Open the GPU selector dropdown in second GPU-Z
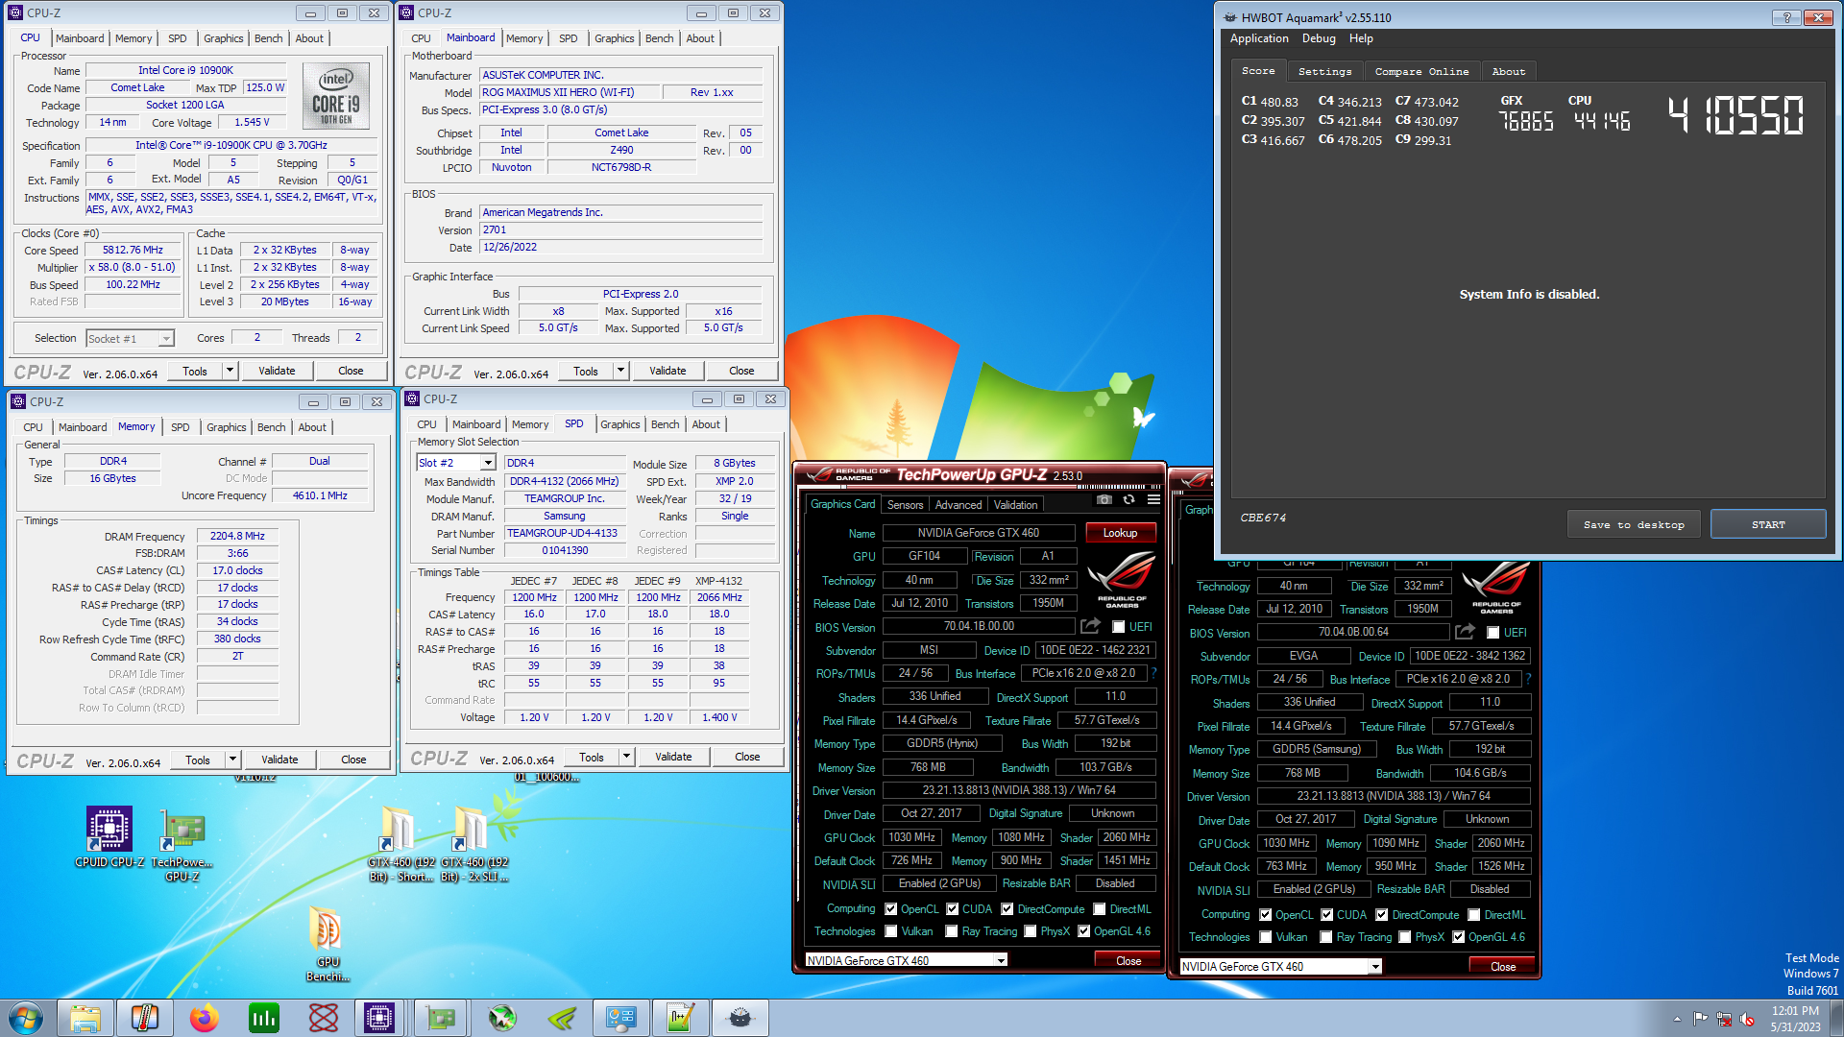This screenshot has height=1037, width=1844. [1280, 967]
